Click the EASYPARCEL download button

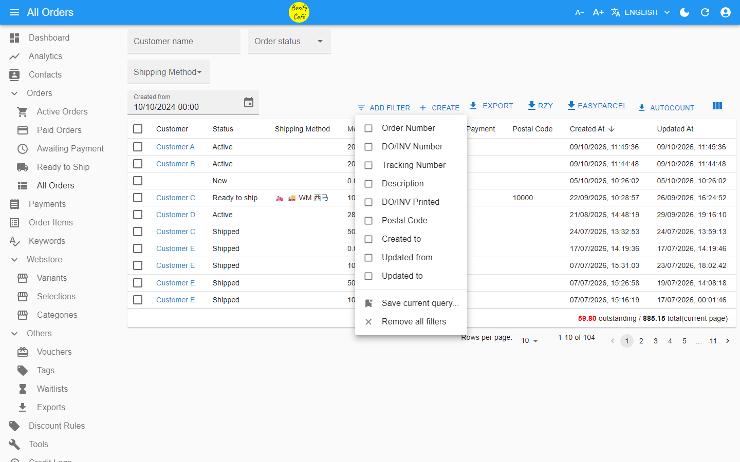[597, 106]
